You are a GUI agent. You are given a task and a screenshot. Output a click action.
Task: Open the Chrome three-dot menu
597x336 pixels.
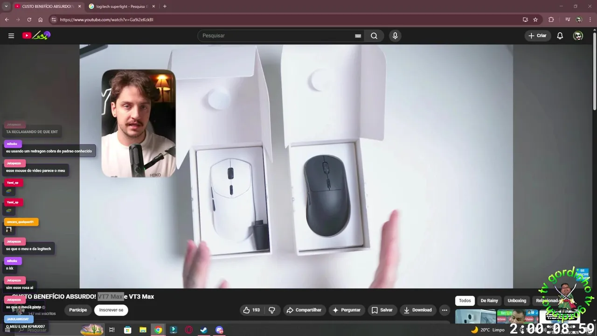(x=591, y=20)
